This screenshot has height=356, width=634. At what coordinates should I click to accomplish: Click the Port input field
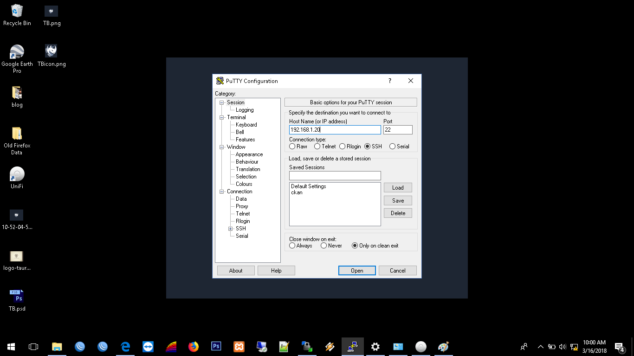[398, 130]
